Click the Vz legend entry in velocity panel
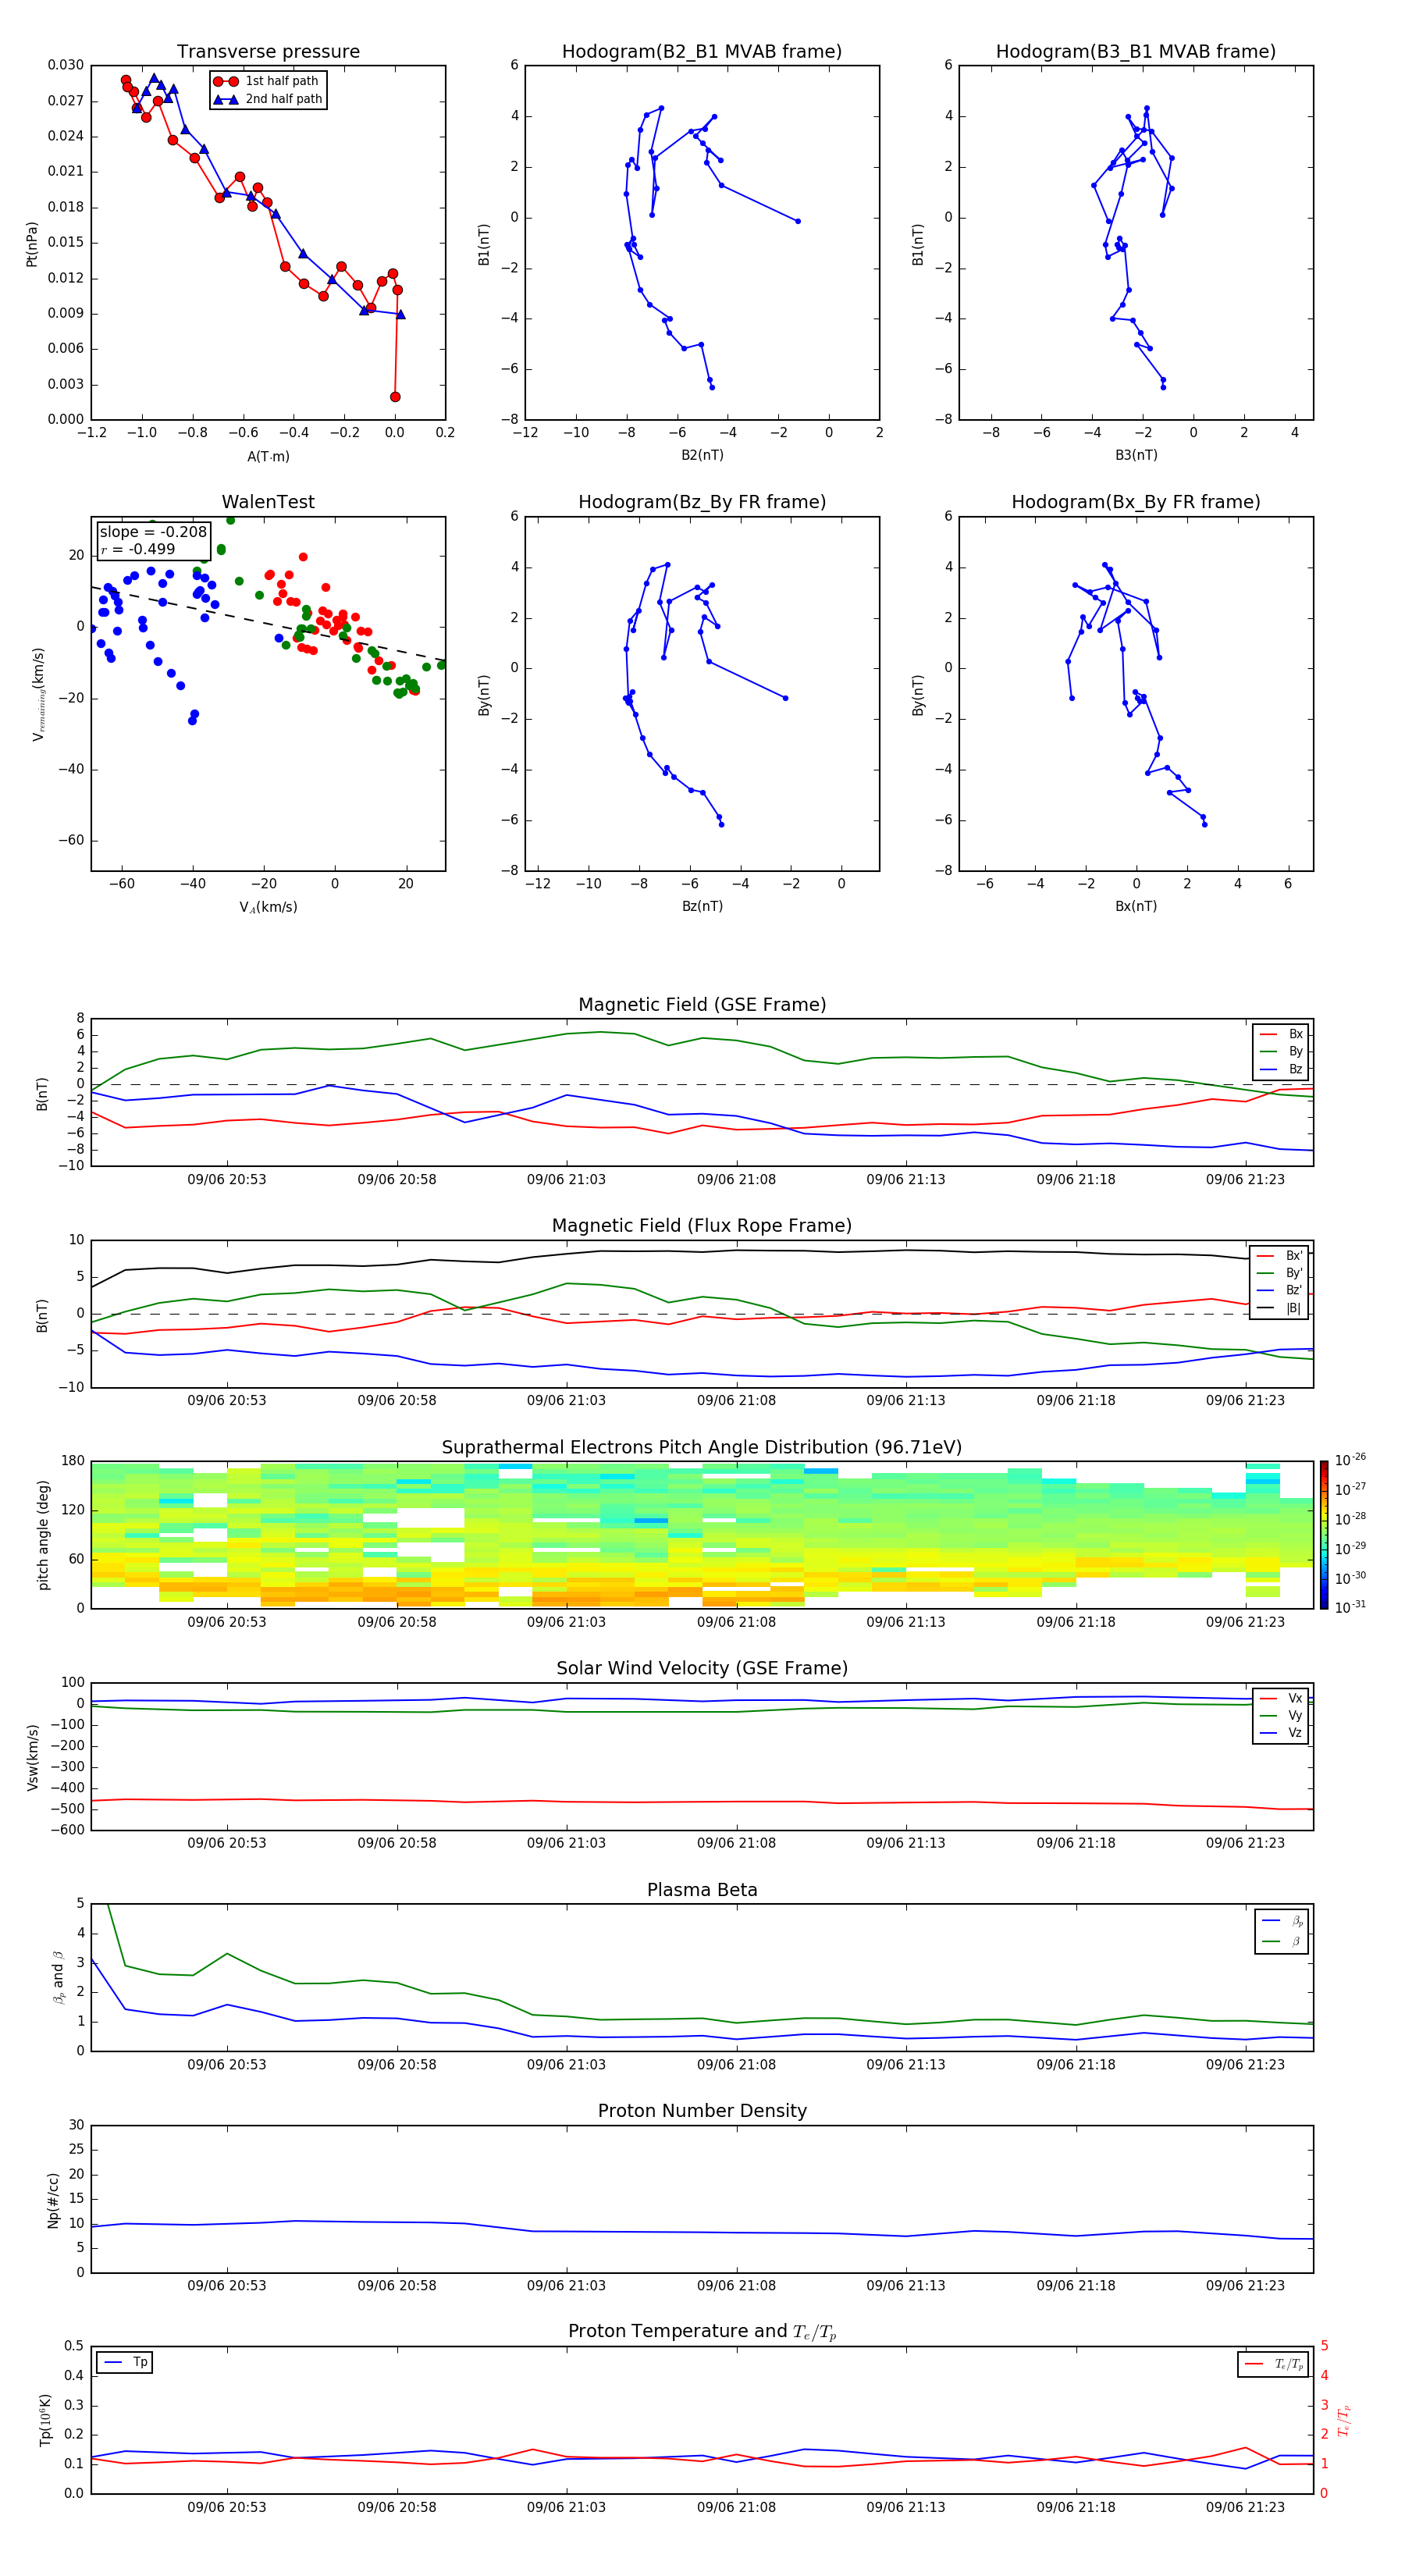The width and height of the screenshot is (1405, 2576). (1281, 1733)
